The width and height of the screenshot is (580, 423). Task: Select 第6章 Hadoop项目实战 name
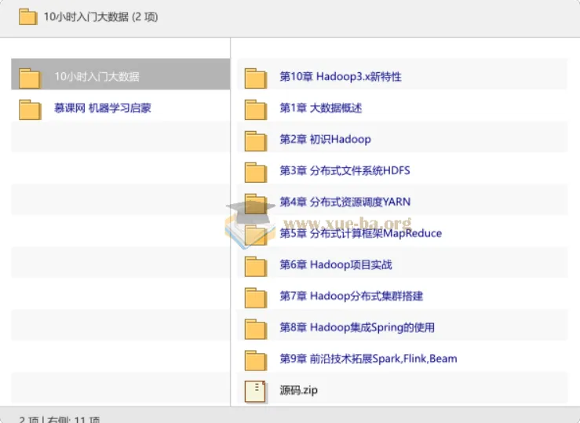tap(335, 264)
